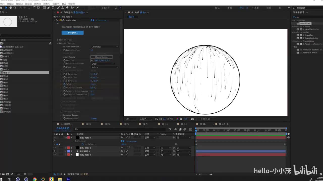
Task: Select the Hand tool
Action: (11, 8)
